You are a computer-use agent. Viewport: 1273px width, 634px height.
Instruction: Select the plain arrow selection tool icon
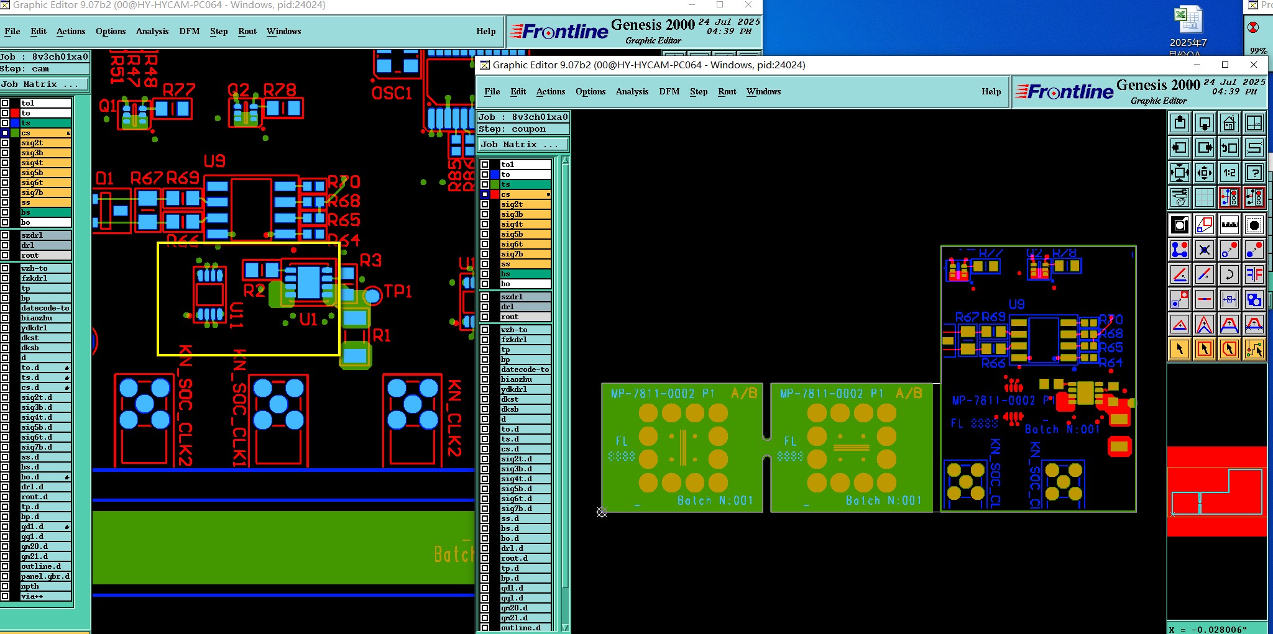click(1179, 349)
